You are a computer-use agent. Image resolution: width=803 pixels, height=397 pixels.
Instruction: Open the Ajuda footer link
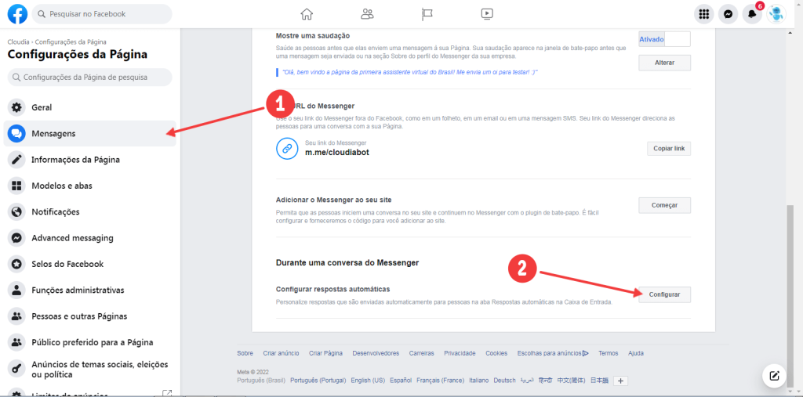point(635,353)
